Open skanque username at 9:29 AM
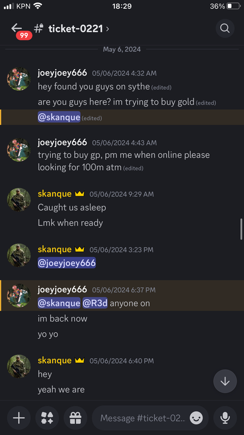Viewport: 244px width, 435px height. coord(55,194)
